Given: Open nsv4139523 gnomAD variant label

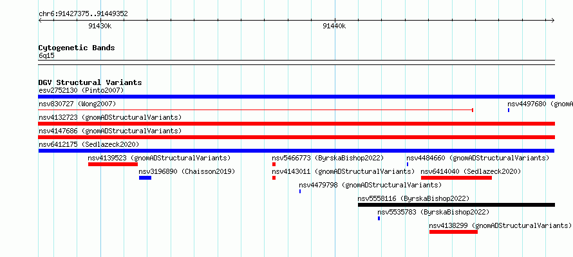Looking at the screenshot, I should pyautogui.click(x=159, y=158).
